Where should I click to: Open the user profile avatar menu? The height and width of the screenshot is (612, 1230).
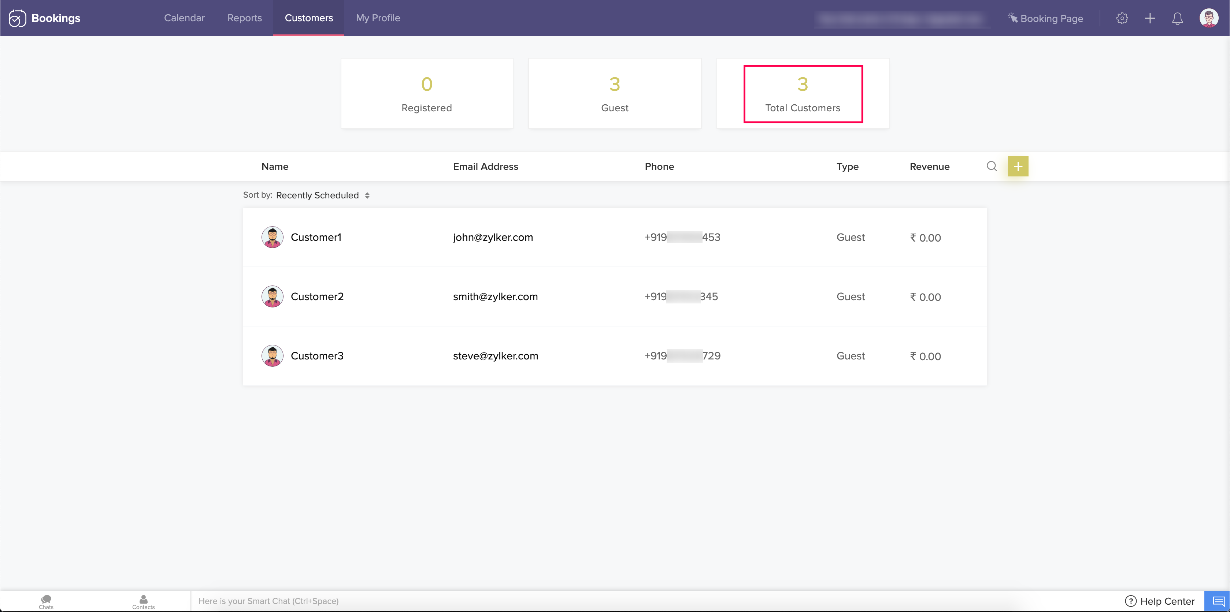(1208, 18)
